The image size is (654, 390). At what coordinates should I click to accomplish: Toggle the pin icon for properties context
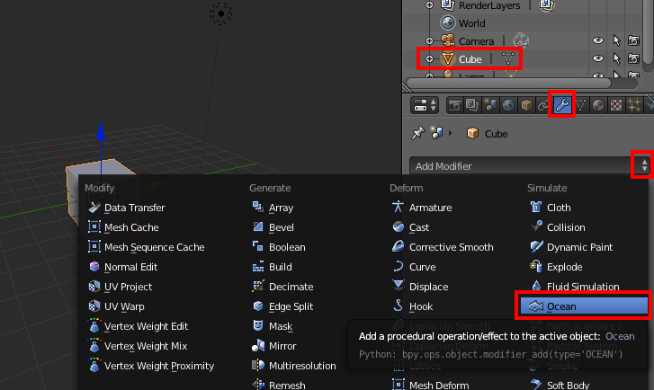click(417, 133)
